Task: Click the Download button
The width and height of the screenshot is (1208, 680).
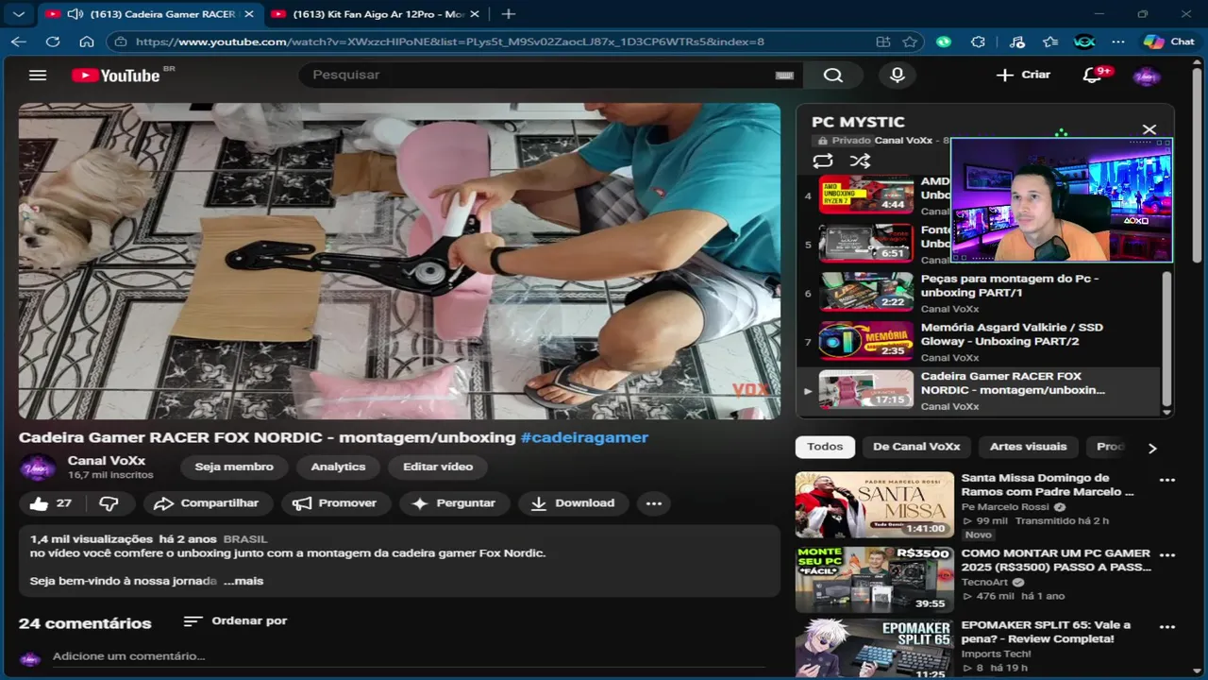Action: point(573,503)
